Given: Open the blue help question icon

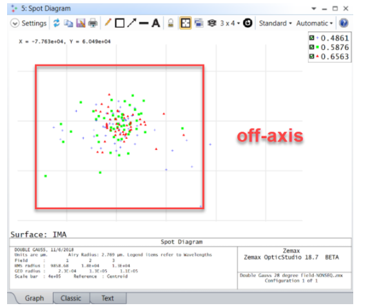Looking at the screenshot, I should (344, 23).
